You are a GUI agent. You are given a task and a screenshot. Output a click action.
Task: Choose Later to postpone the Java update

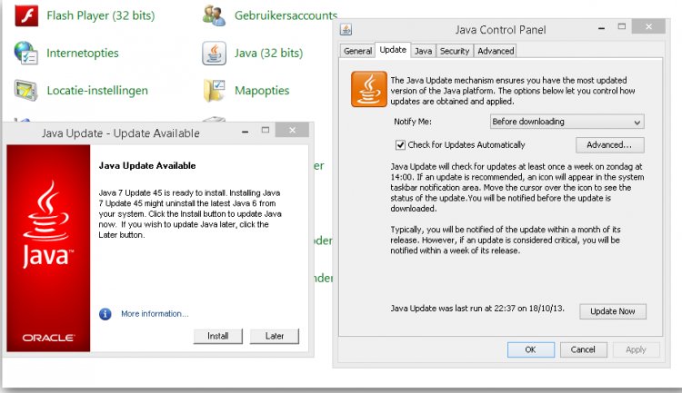[x=274, y=336]
